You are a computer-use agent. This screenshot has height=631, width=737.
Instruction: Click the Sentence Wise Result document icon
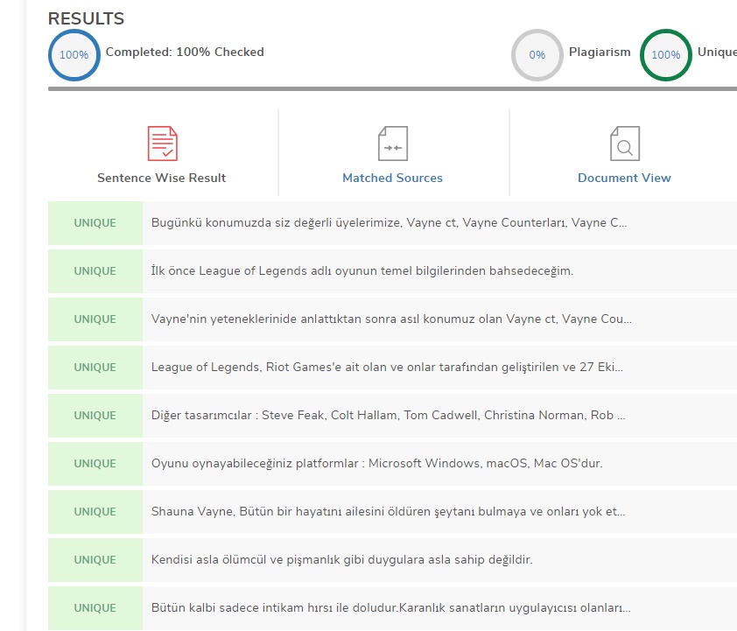pos(162,144)
